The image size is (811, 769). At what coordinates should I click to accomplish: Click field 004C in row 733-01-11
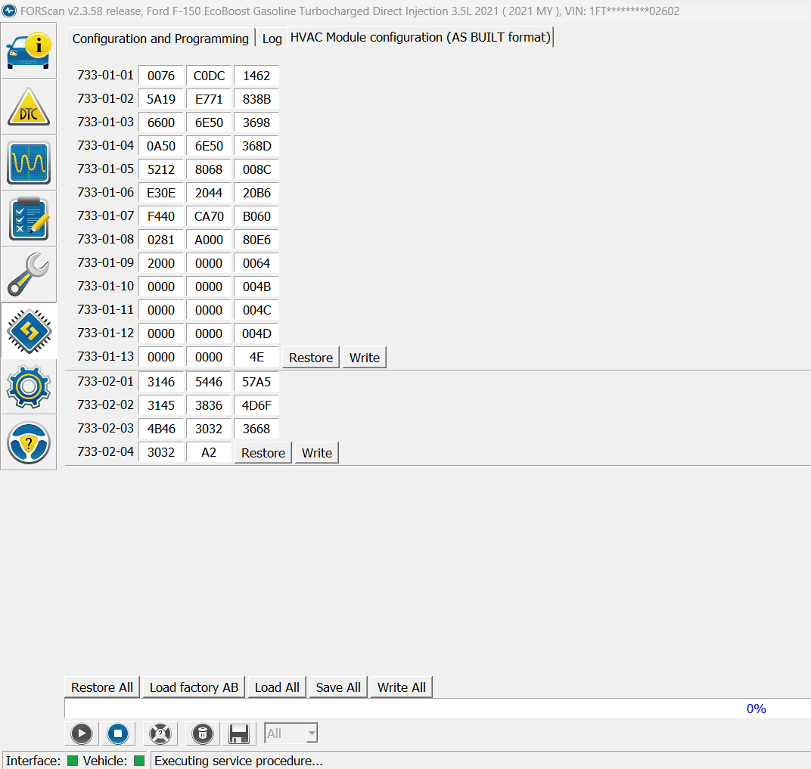coord(256,310)
